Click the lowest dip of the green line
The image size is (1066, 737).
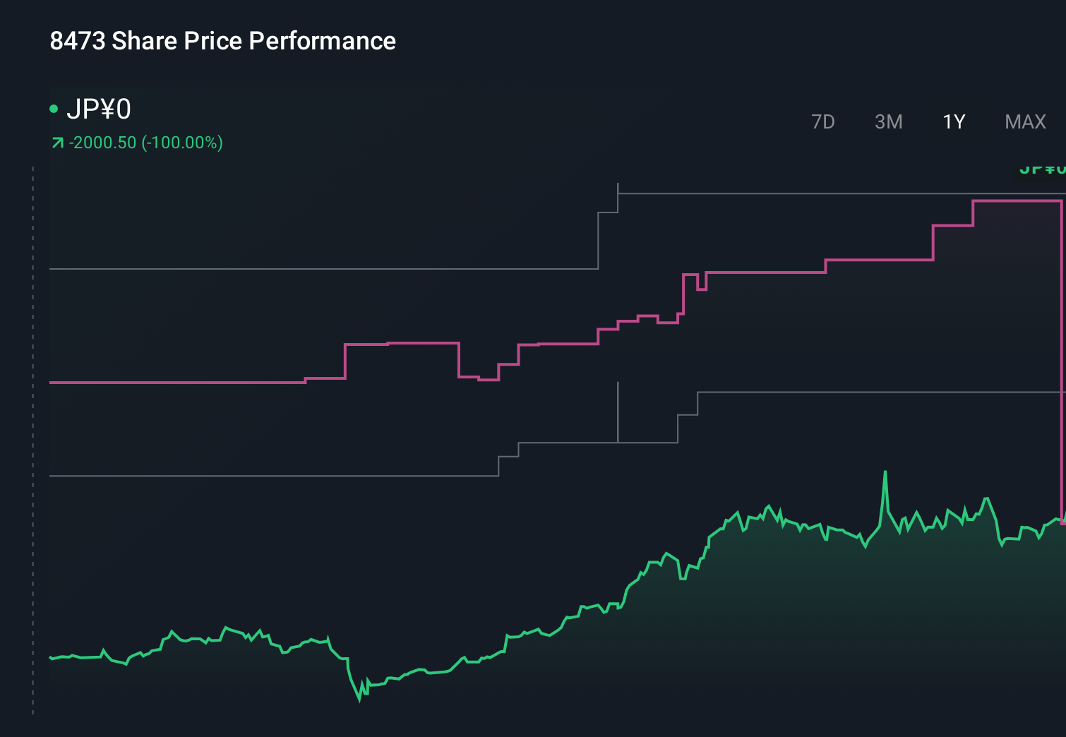(359, 702)
